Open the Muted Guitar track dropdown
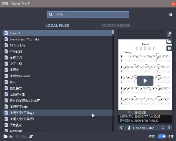Image resolution: width=176 pixels, height=141 pixels. click(x=145, y=128)
